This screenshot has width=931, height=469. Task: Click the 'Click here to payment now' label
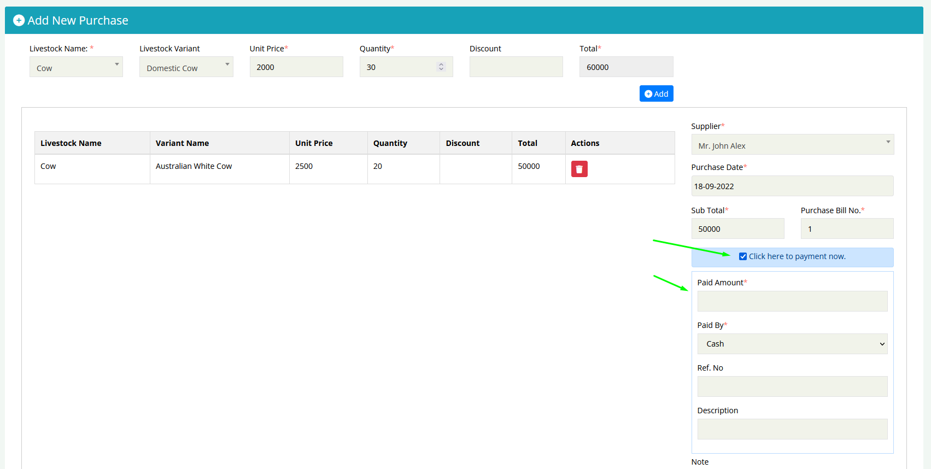(x=797, y=256)
